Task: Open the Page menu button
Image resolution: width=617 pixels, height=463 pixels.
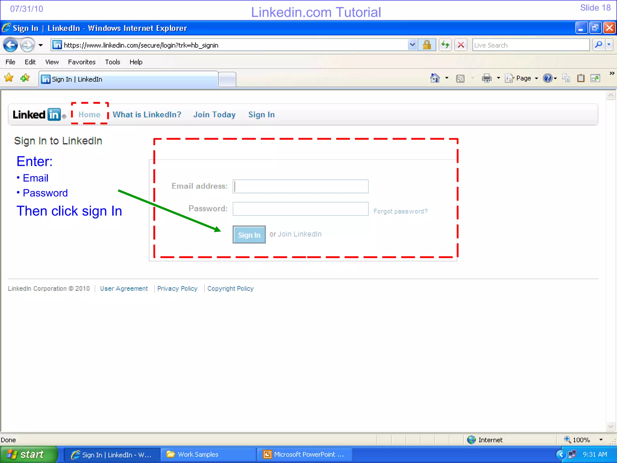Action: click(x=522, y=78)
